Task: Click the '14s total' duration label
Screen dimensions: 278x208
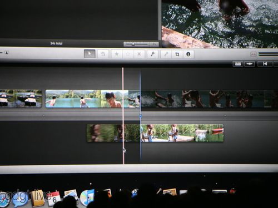Action: pos(56,43)
